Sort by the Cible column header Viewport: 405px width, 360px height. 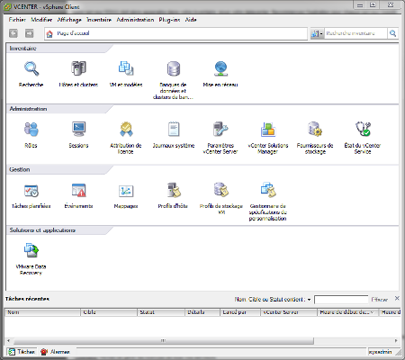[109, 312]
